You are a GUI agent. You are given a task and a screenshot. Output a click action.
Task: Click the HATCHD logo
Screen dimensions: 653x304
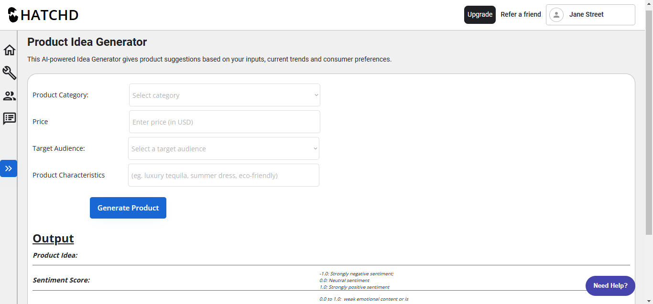[43, 15]
